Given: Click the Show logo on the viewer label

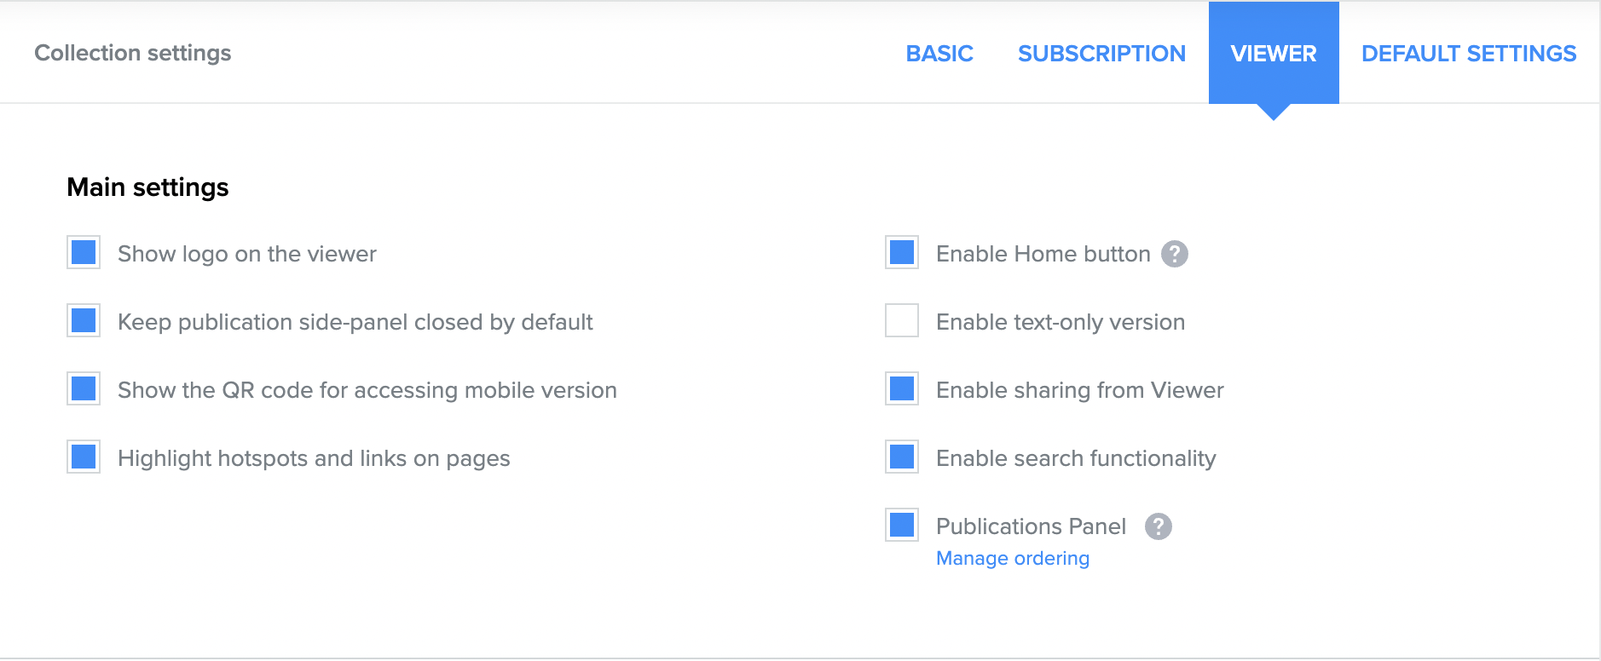Looking at the screenshot, I should pos(246,254).
